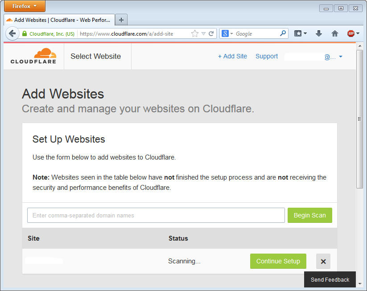Expand the account email dropdown arrow
The image size is (367, 291).
[341, 57]
